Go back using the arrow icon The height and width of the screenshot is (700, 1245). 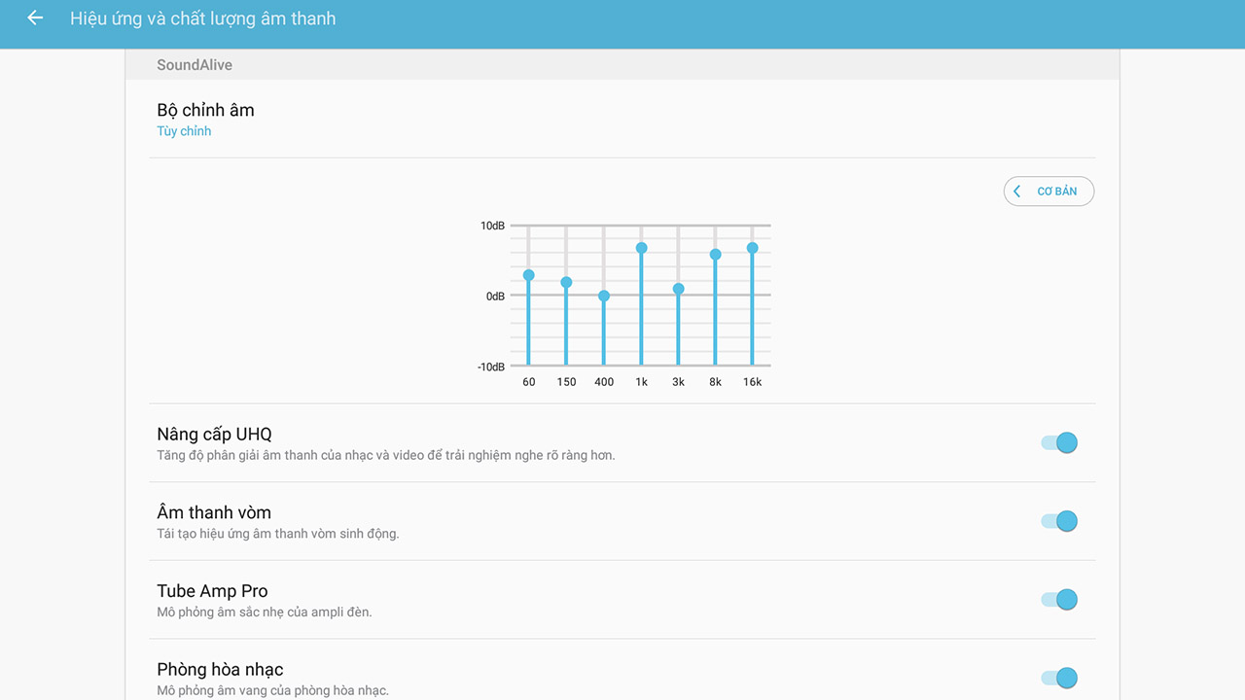click(35, 18)
